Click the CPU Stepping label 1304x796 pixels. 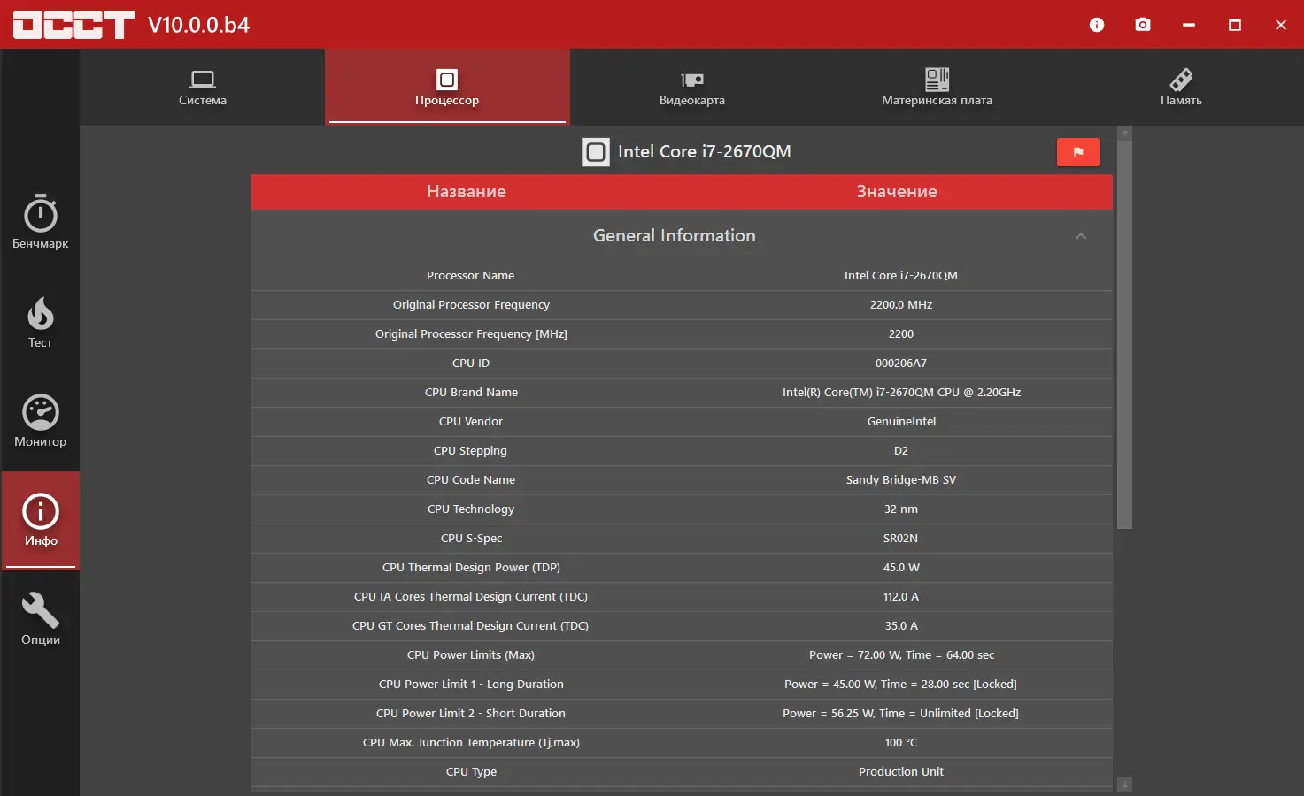click(471, 451)
